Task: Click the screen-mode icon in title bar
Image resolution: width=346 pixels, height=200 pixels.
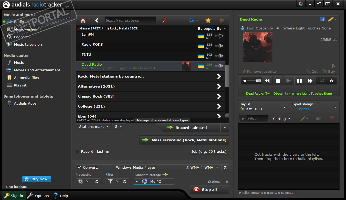Action: pyautogui.click(x=328, y=4)
